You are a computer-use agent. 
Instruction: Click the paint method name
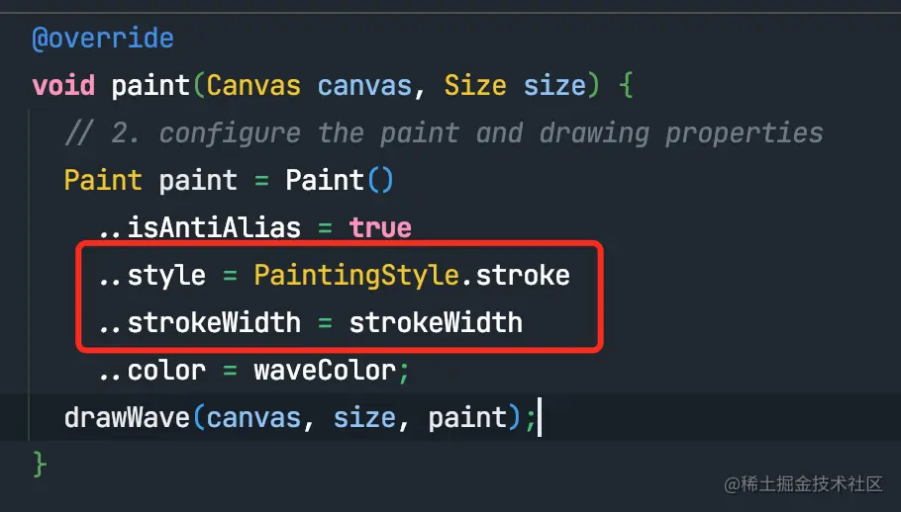150,86
